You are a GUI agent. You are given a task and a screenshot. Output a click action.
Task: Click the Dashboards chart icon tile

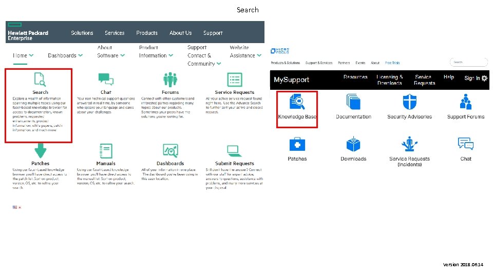coord(170,150)
